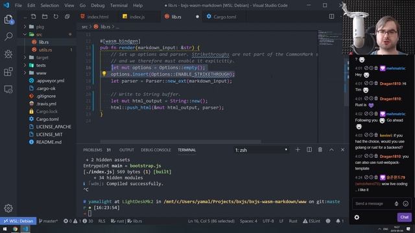Split the editor to the right
415x233 pixels.
tap(331, 16)
